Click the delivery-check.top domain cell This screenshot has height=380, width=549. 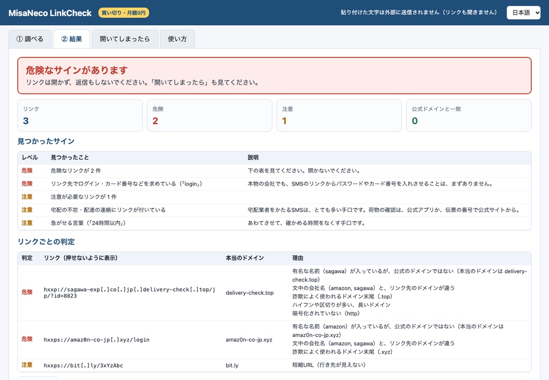[250, 293]
